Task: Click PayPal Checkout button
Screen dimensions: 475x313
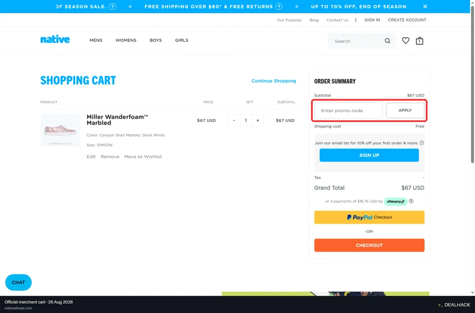Action: pos(369,217)
